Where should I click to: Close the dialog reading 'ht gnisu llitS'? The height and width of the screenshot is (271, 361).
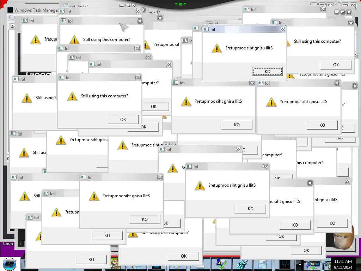pyautogui.click(x=347, y=181)
